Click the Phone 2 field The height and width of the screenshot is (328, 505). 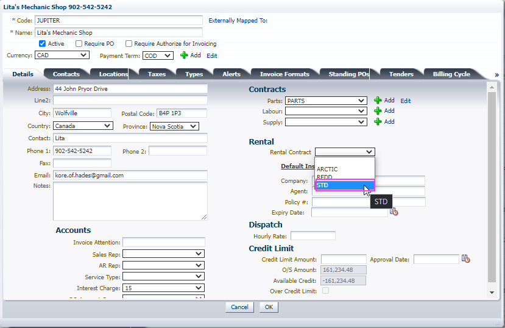(178, 151)
